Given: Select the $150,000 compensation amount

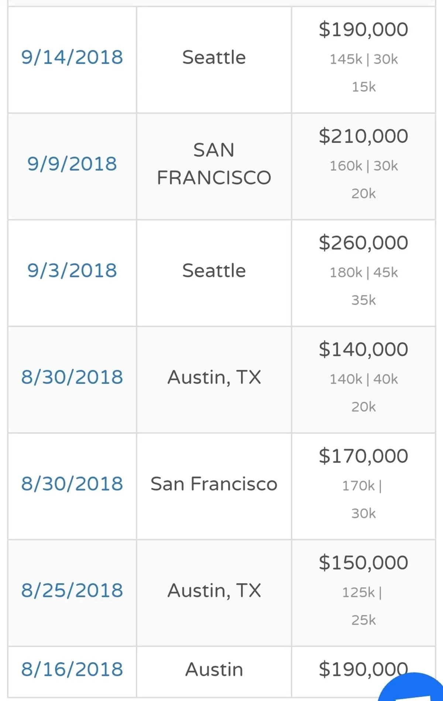Looking at the screenshot, I should tap(363, 562).
